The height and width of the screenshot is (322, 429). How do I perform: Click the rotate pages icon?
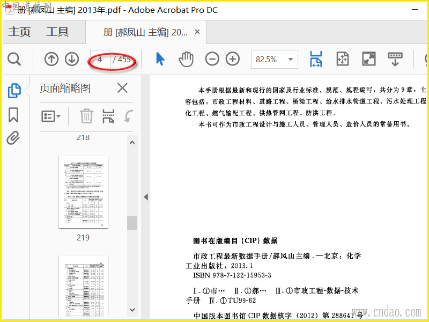[129, 116]
